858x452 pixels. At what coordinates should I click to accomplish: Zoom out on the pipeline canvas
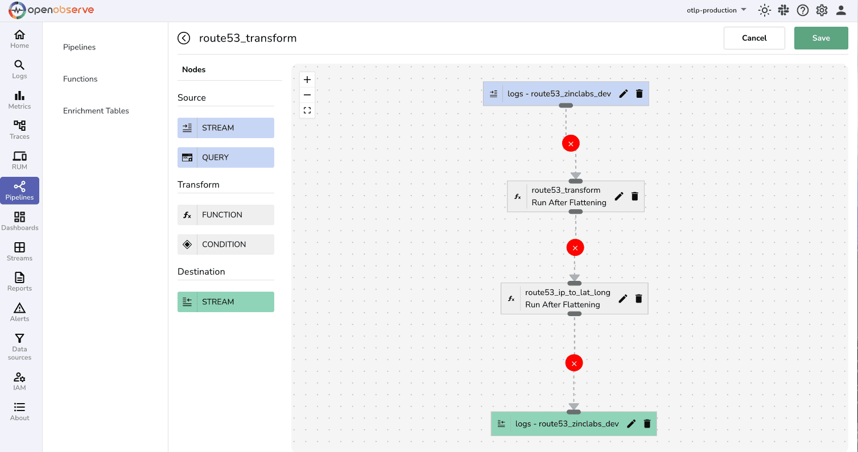click(307, 95)
